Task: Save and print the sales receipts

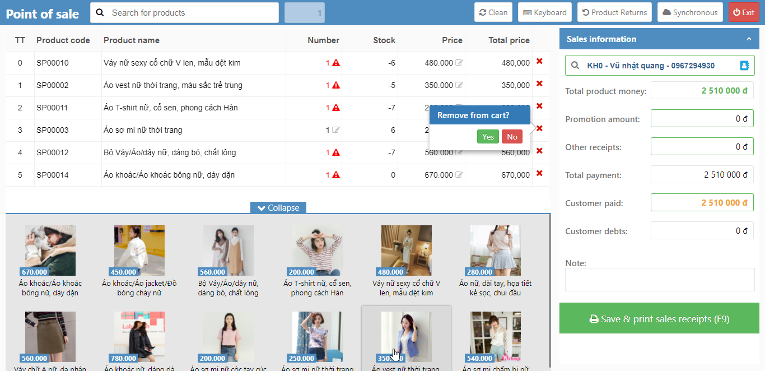Action: [x=659, y=319]
